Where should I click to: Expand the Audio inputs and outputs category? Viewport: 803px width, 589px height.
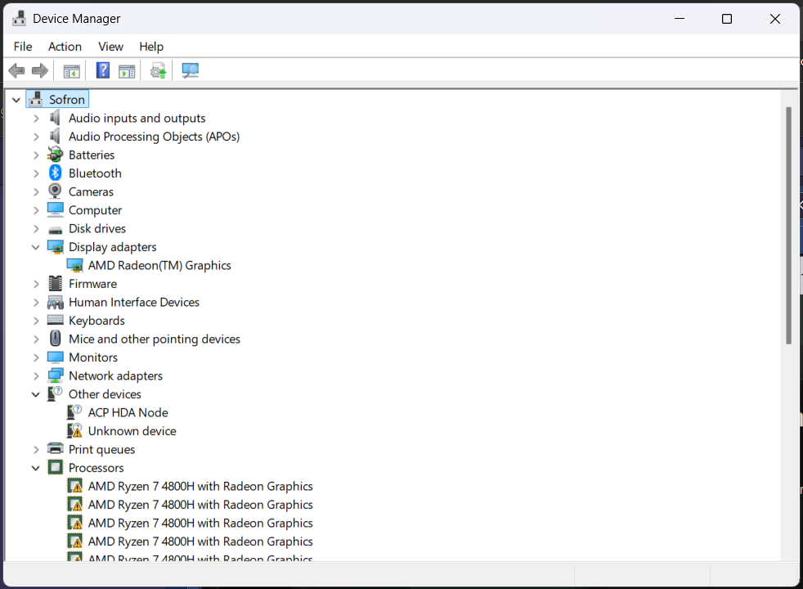tap(36, 119)
